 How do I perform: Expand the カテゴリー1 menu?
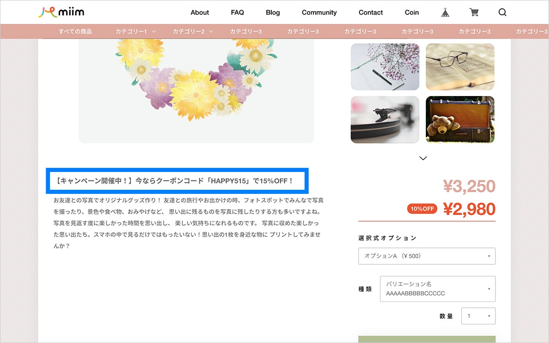136,32
